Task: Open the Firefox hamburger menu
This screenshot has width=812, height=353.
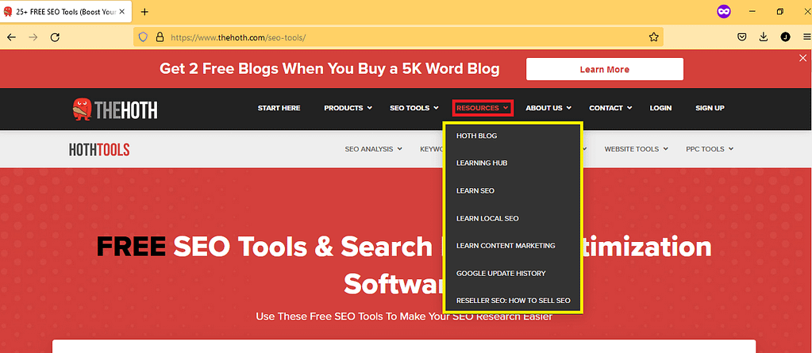Action: click(806, 37)
